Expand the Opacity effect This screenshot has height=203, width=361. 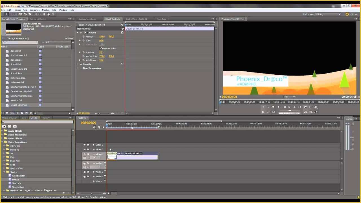point(77,64)
